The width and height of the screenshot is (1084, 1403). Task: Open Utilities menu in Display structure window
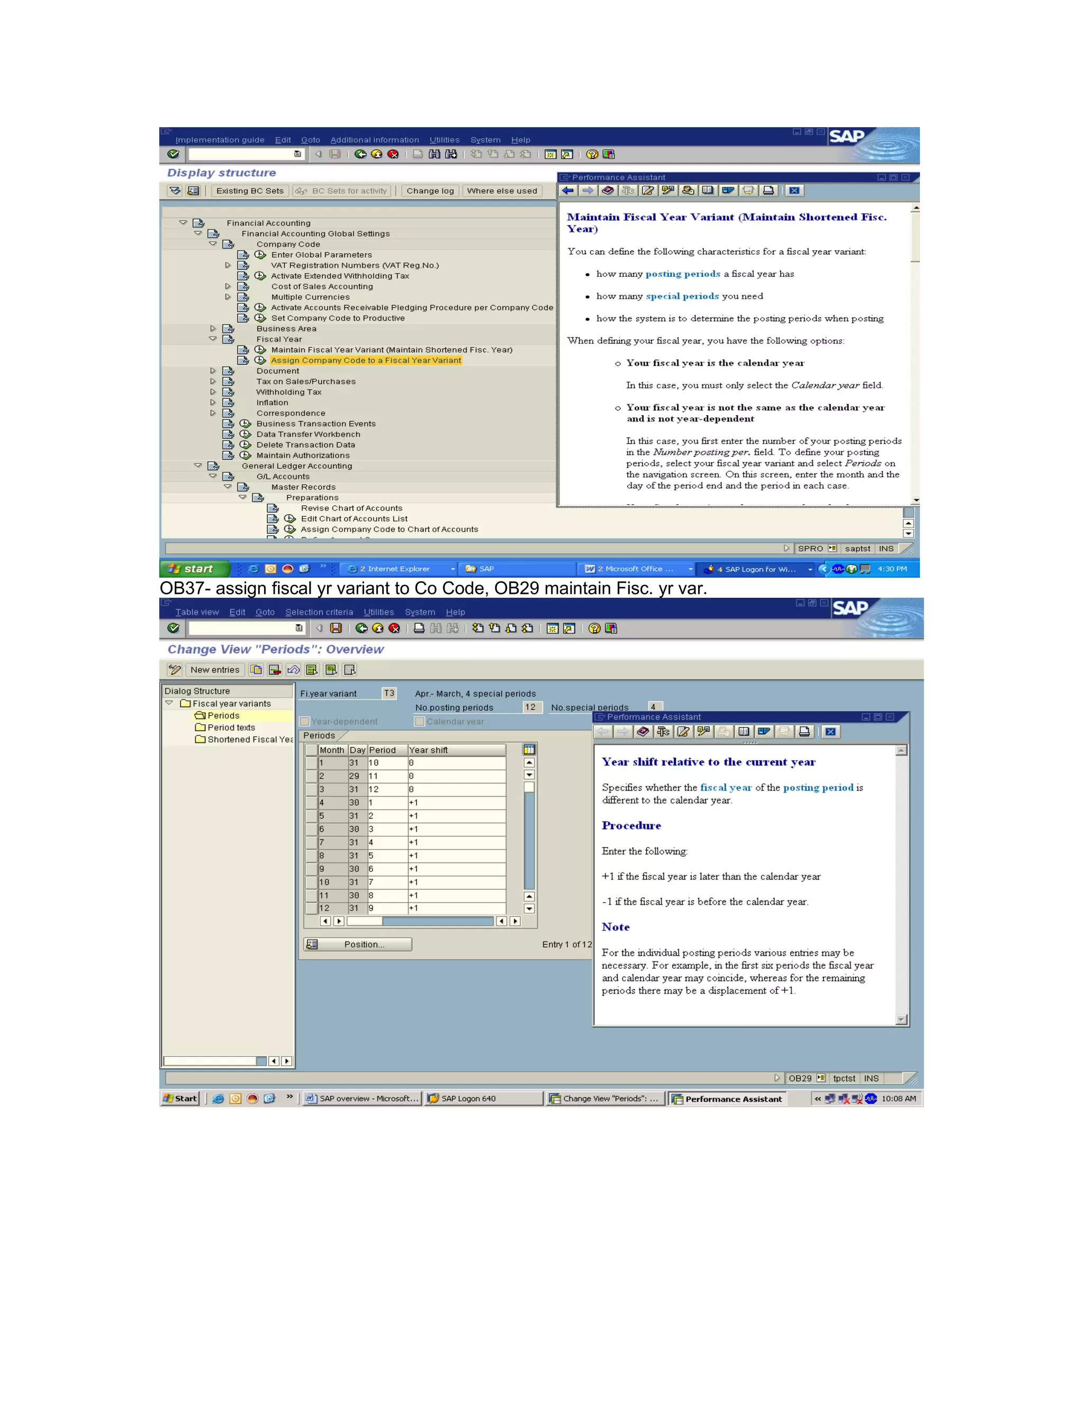pos(445,140)
